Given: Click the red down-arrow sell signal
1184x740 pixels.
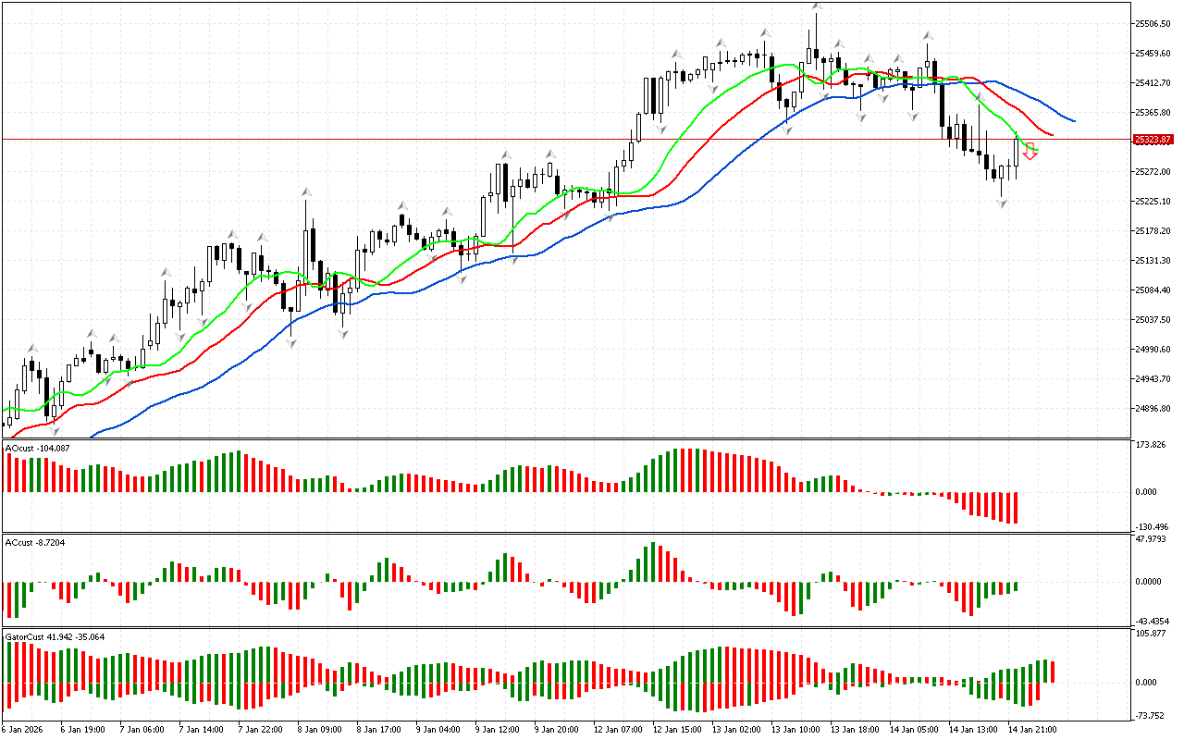Looking at the screenshot, I should pos(1030,153).
